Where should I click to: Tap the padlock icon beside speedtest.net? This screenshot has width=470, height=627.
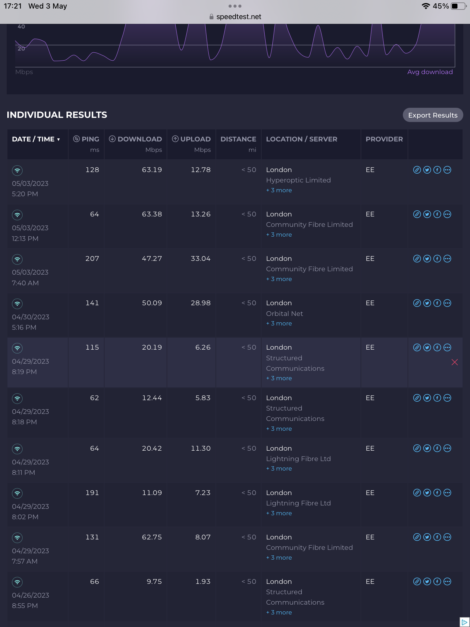[x=211, y=17]
